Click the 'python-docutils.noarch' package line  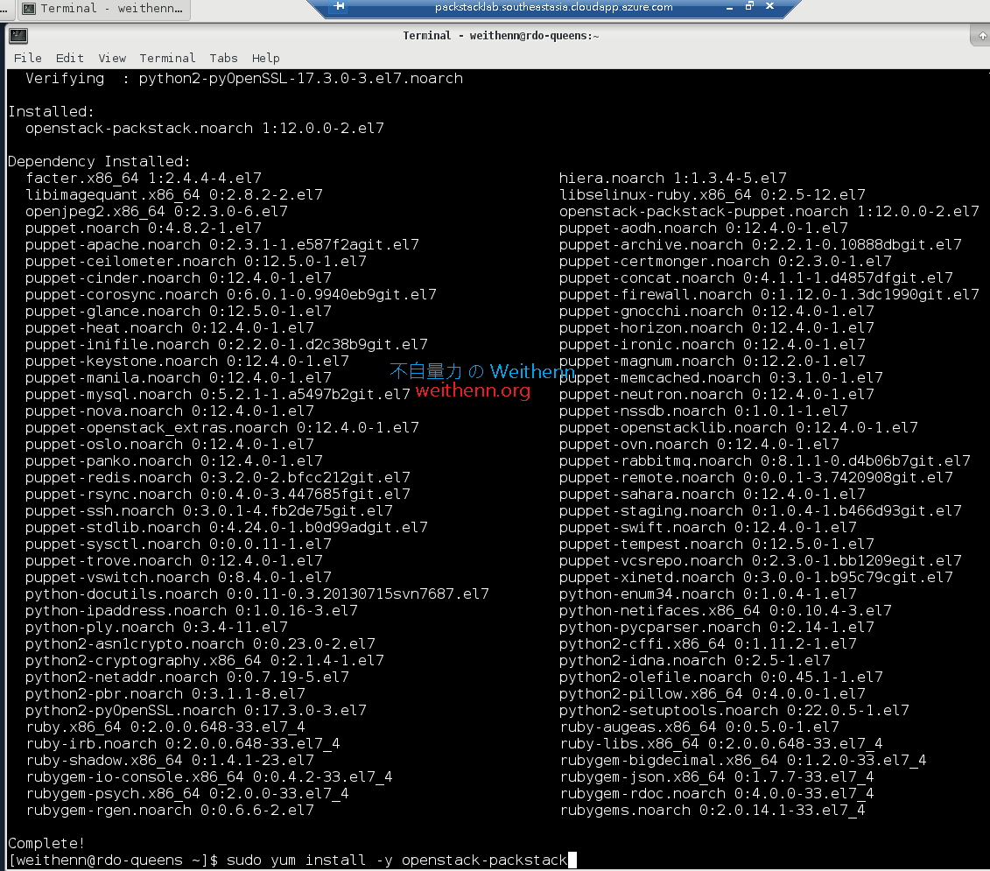(x=257, y=594)
